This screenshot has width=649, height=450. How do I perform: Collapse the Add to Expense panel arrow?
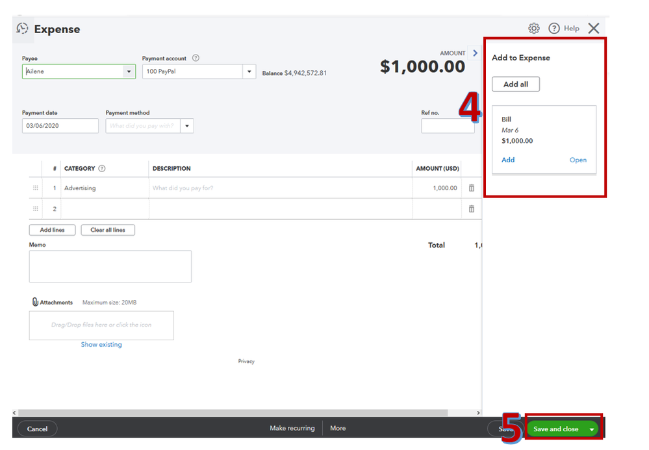(475, 53)
